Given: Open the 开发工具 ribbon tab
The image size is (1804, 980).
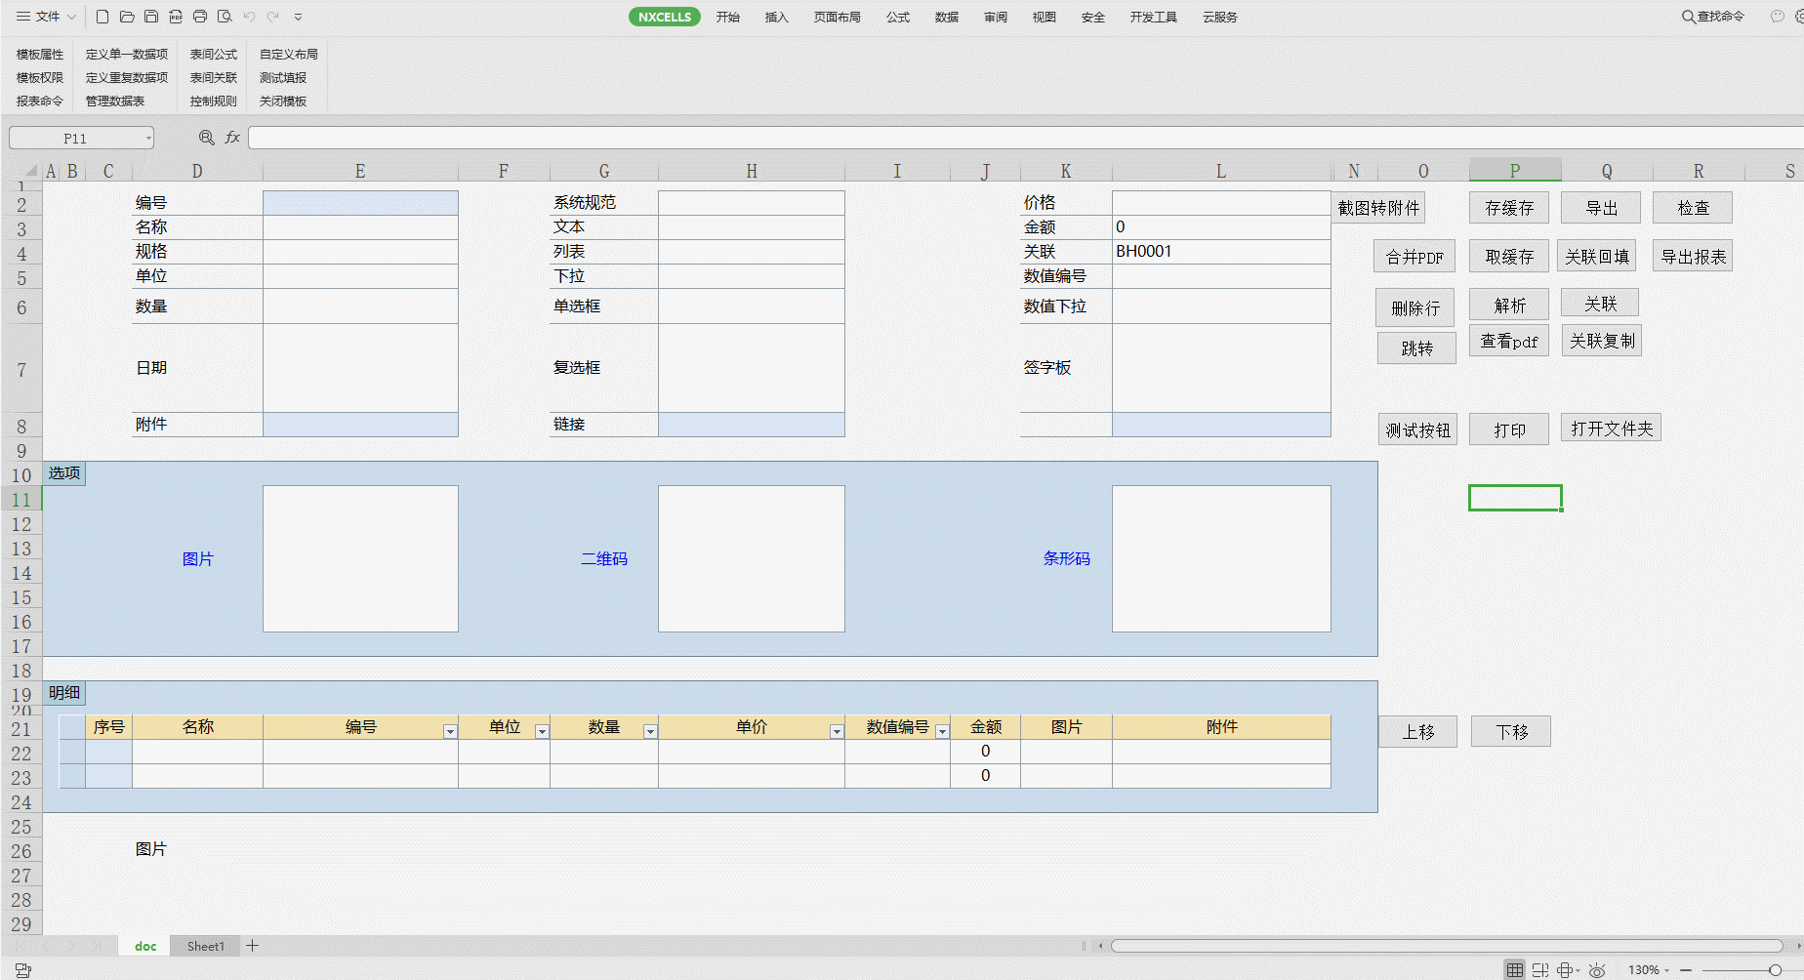Looking at the screenshot, I should 1153,17.
